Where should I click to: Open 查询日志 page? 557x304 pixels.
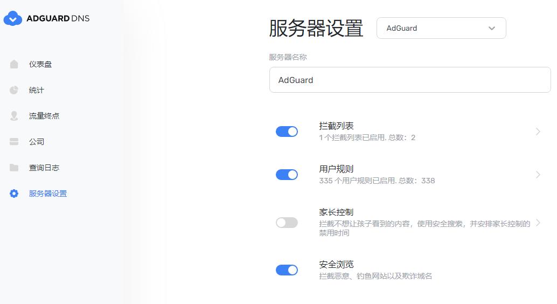tap(44, 168)
